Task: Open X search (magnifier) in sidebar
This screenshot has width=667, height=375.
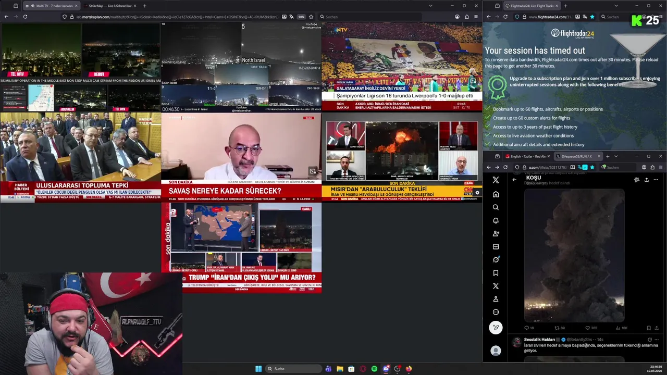Action: (x=496, y=207)
